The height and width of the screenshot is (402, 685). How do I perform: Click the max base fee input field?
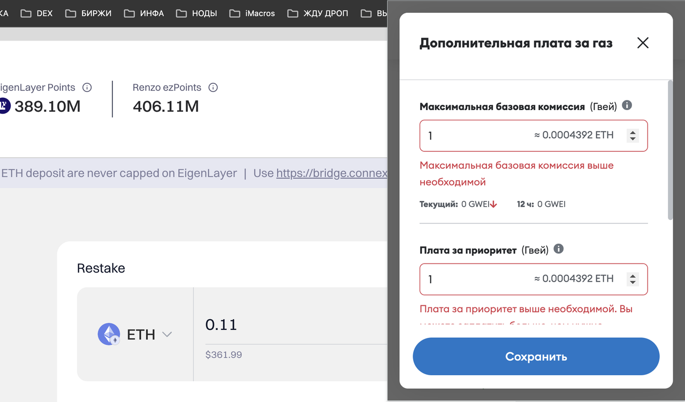pos(534,136)
